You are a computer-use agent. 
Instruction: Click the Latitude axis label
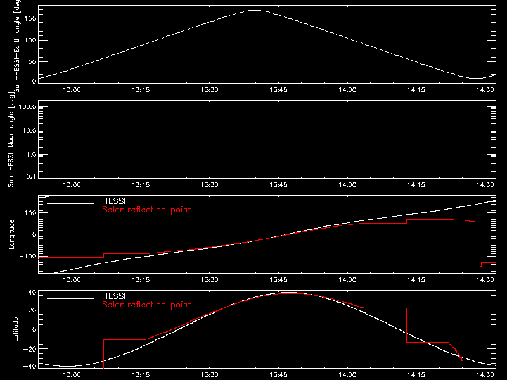pyautogui.click(x=15, y=329)
